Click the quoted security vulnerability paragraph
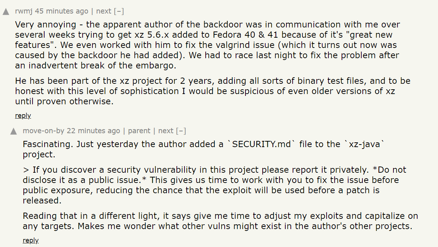This screenshot has width=438, height=247. tap(212, 185)
